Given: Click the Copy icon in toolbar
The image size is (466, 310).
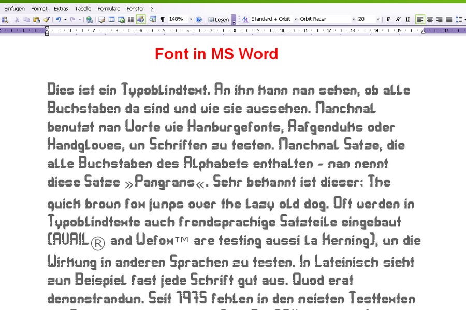Looking at the screenshot, I should click(27, 20).
